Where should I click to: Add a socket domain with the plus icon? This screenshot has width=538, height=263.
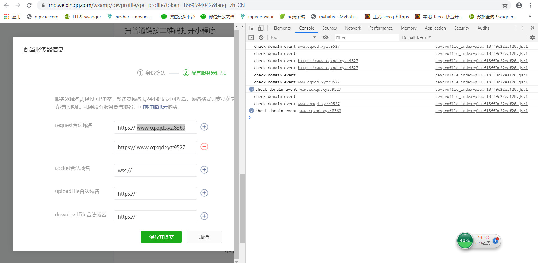tap(204, 170)
